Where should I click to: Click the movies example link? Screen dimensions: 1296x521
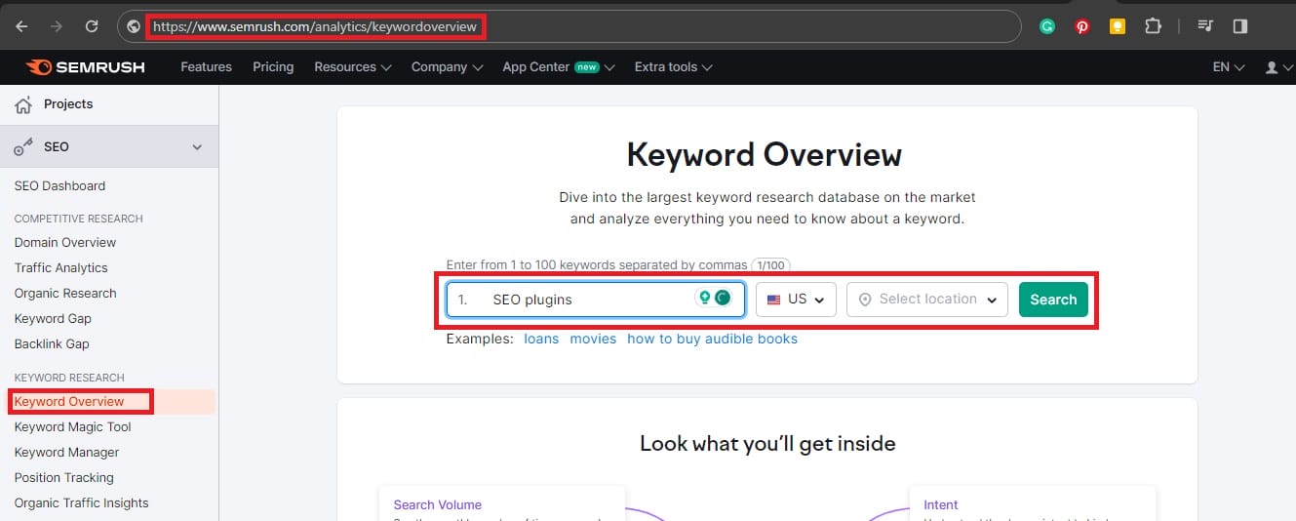pyautogui.click(x=593, y=339)
